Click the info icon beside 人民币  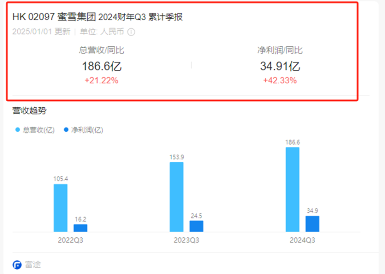click(131, 32)
